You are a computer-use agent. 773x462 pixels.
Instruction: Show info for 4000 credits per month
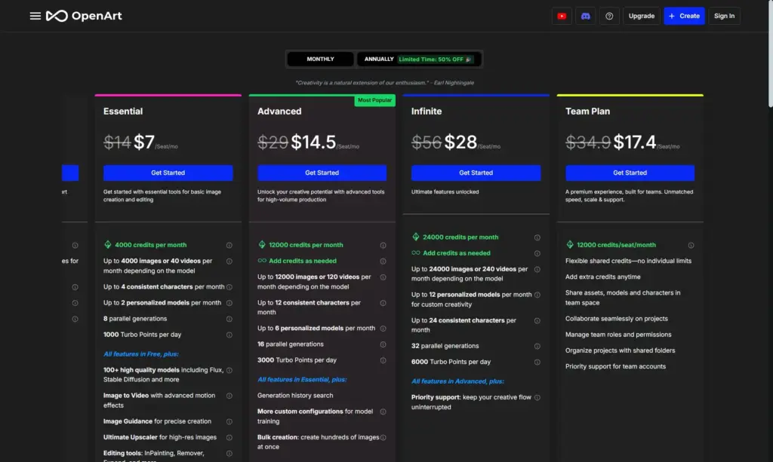tap(229, 245)
